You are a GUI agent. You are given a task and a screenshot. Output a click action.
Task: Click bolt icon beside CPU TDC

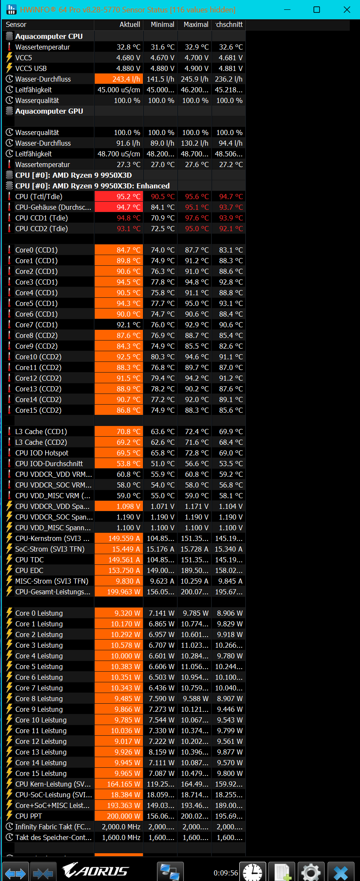[9, 560]
